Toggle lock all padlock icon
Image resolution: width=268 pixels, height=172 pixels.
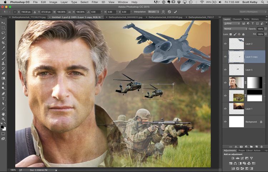(243, 34)
